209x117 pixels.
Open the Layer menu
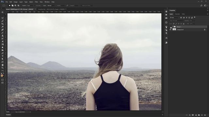coord(21,2)
